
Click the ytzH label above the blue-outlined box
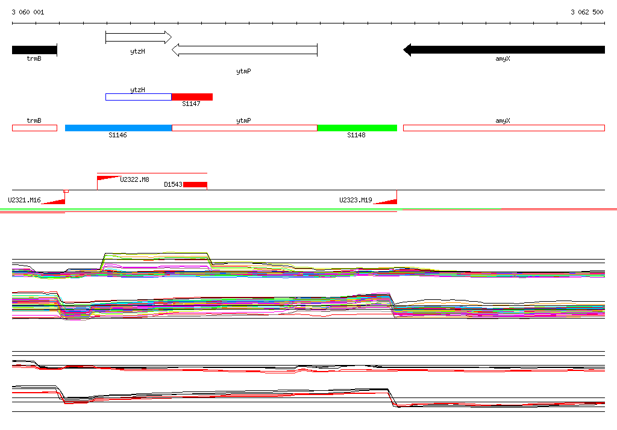(x=138, y=90)
